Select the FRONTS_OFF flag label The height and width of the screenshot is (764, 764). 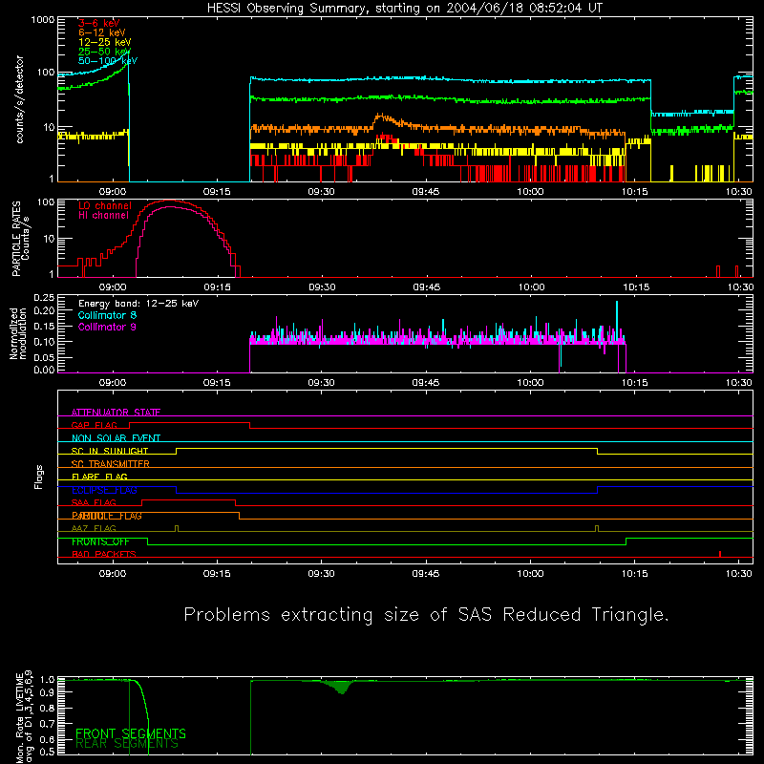(100, 541)
